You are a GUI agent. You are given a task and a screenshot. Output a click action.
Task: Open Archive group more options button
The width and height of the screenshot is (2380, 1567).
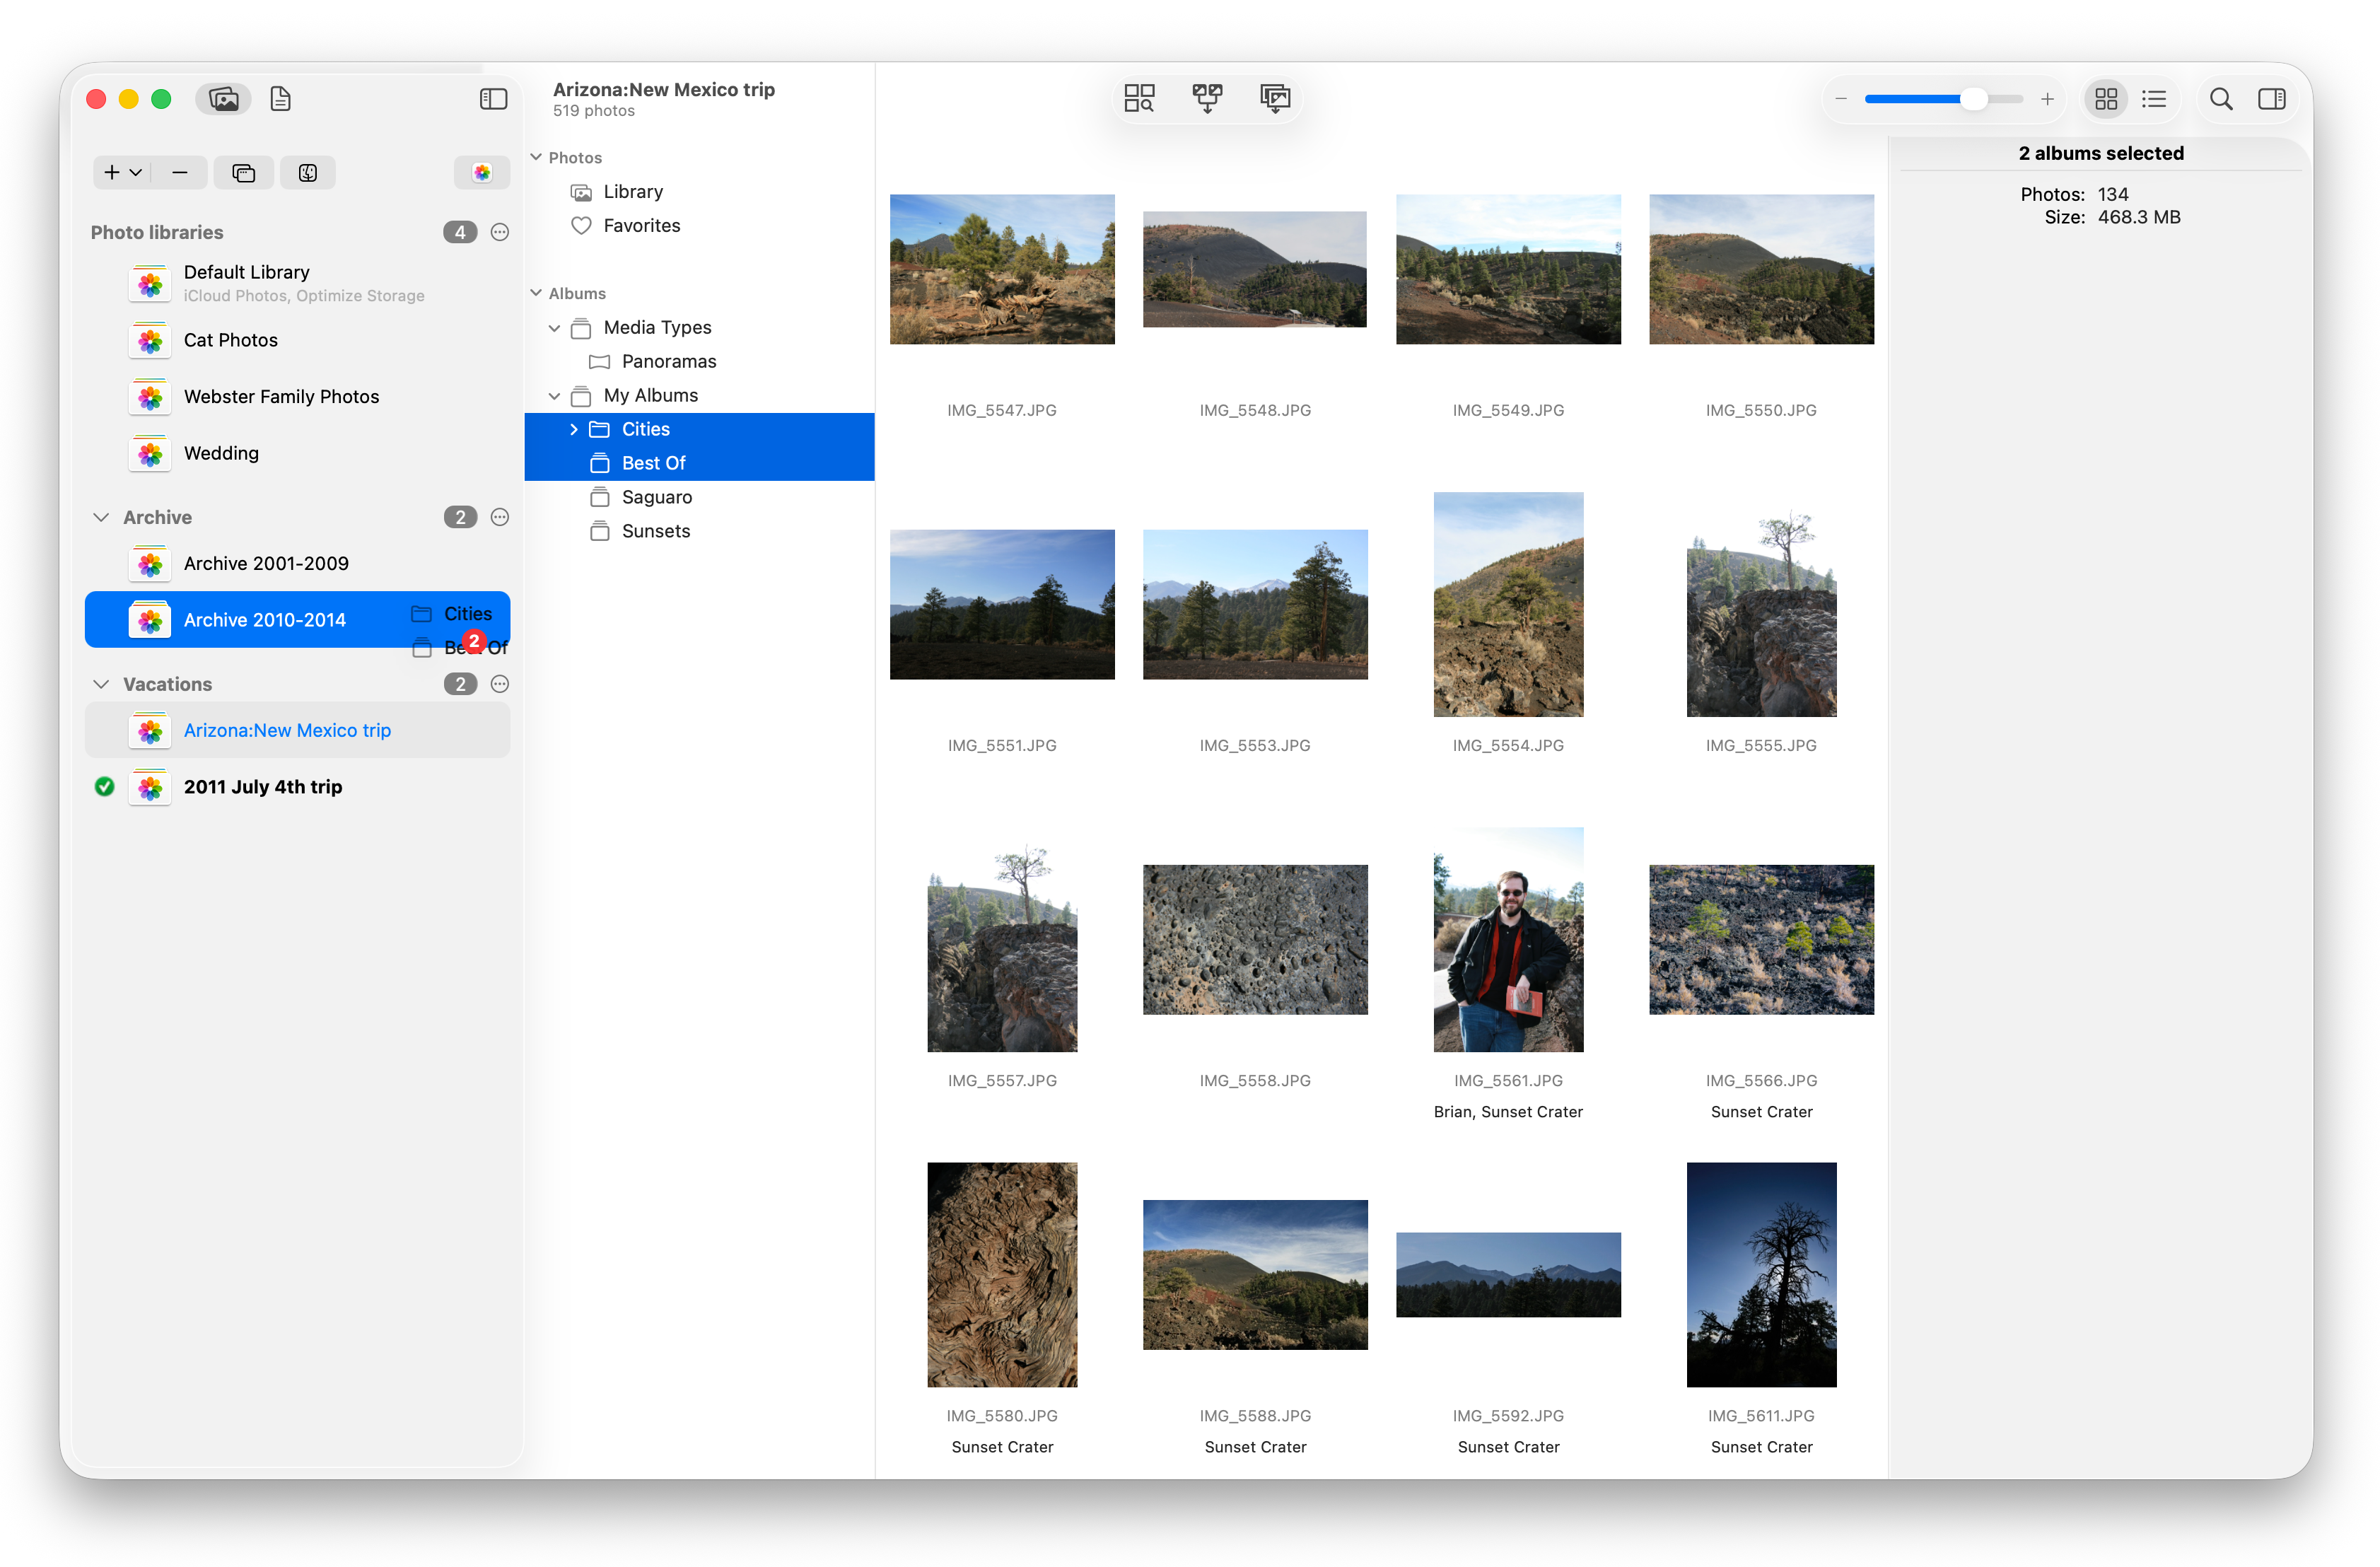click(500, 517)
